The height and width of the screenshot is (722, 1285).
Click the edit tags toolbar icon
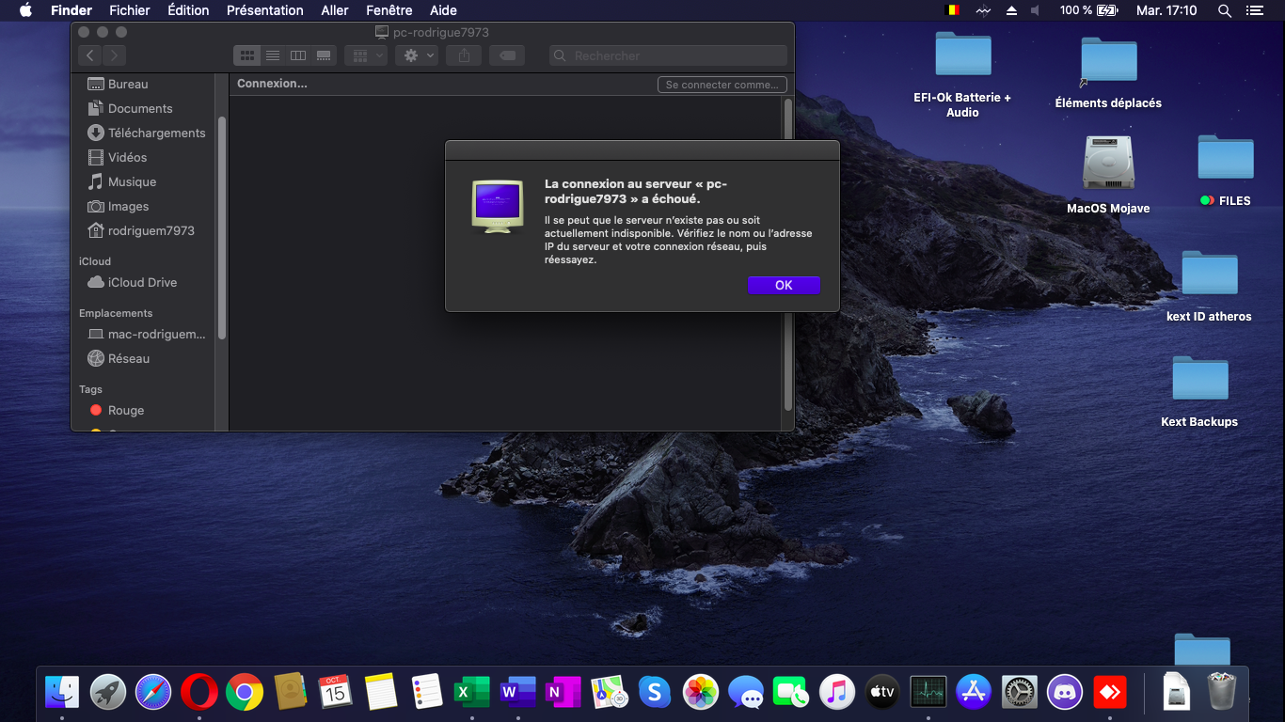coord(507,55)
